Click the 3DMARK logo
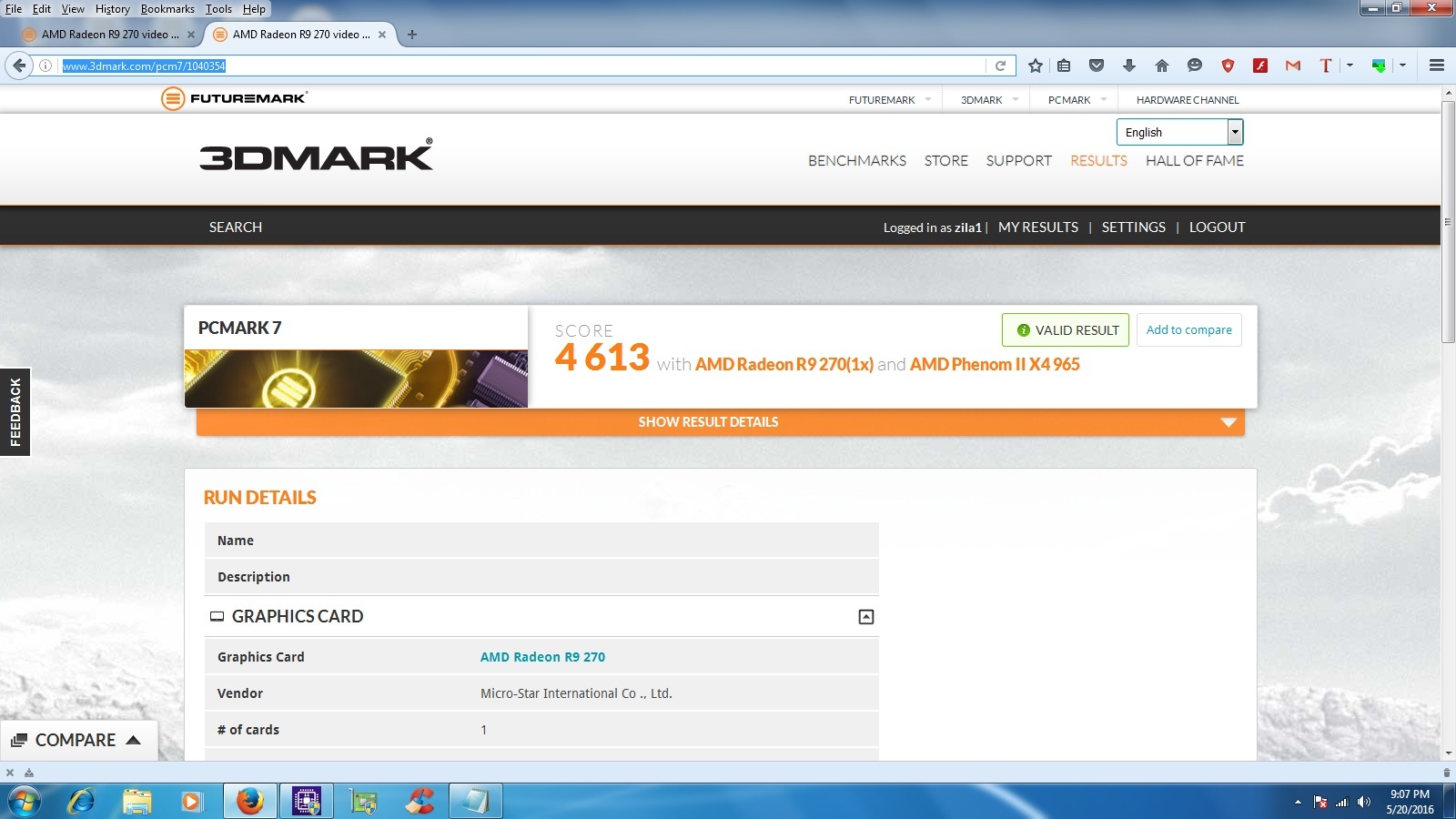The image size is (1456, 819). 316,155
